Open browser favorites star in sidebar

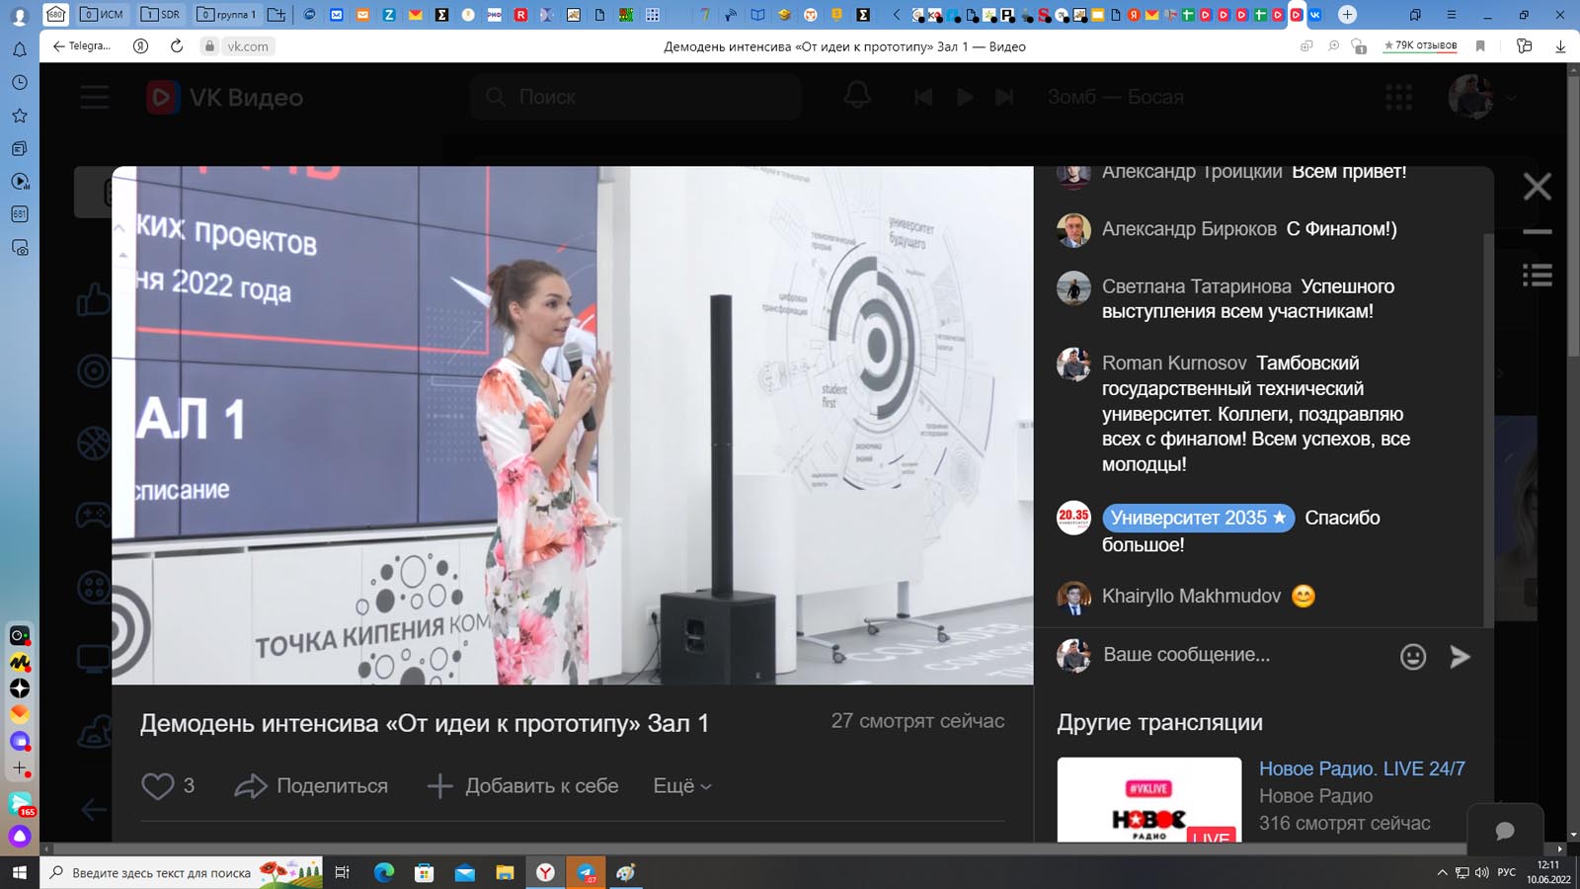click(x=20, y=116)
